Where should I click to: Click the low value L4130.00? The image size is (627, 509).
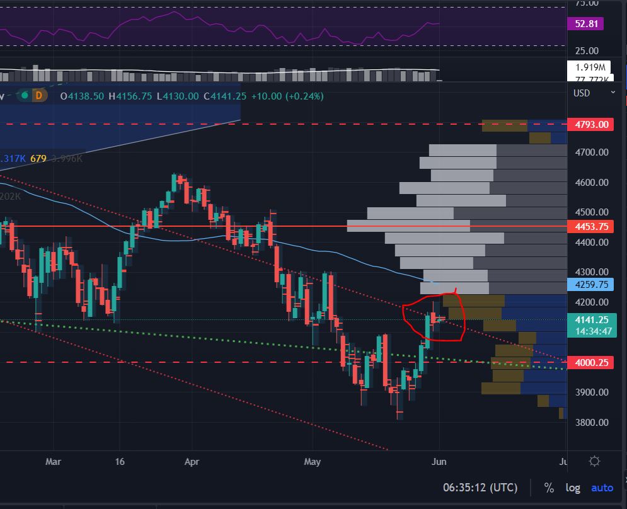click(178, 96)
